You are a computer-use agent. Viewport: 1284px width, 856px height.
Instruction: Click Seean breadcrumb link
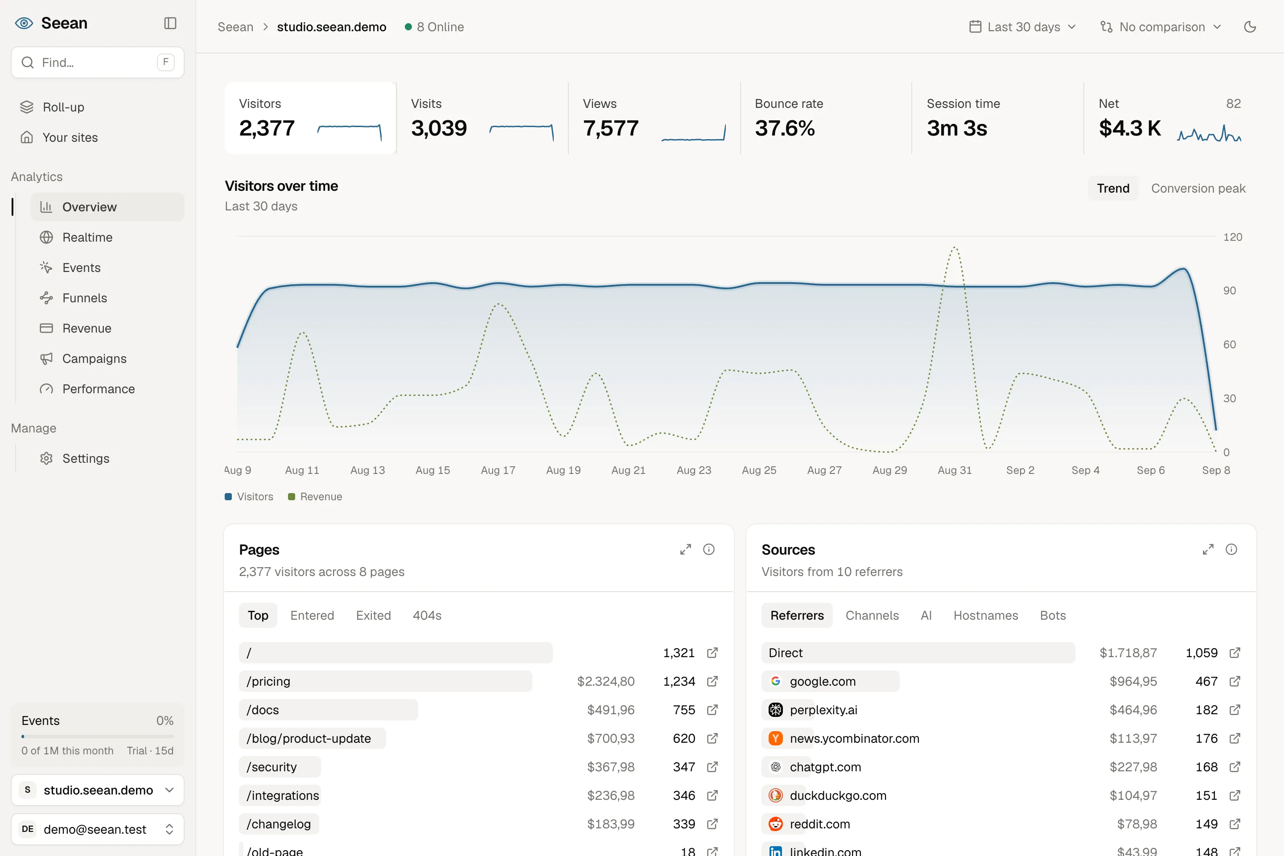coord(235,27)
